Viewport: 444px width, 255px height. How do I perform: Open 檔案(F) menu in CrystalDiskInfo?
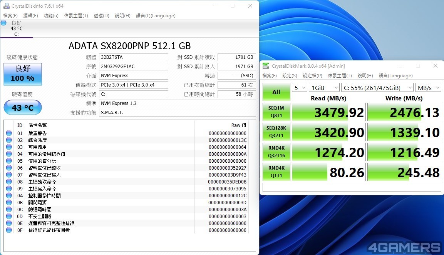(10, 15)
